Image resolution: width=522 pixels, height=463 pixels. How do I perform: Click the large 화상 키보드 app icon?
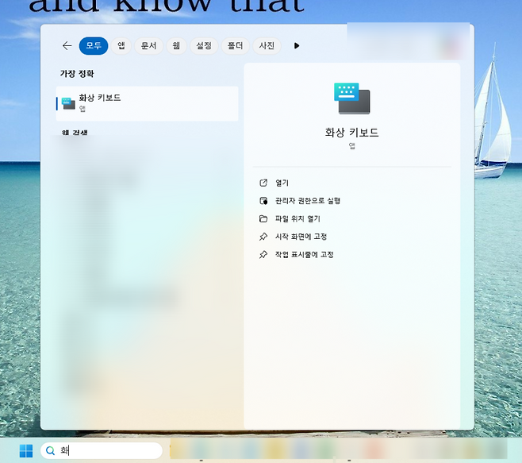tap(351, 98)
